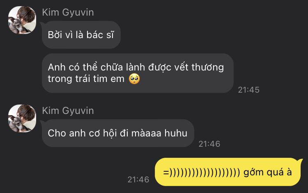308x193 pixels.
Task: Select Kim Gyuvin name above 'Cho anh' message
Action: (68, 111)
